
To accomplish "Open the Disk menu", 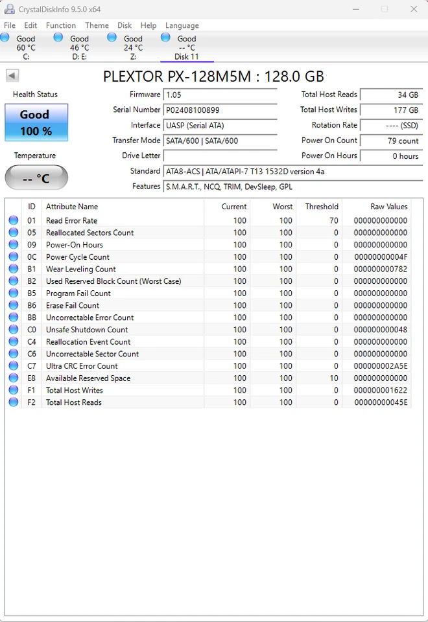I will pos(125,25).
